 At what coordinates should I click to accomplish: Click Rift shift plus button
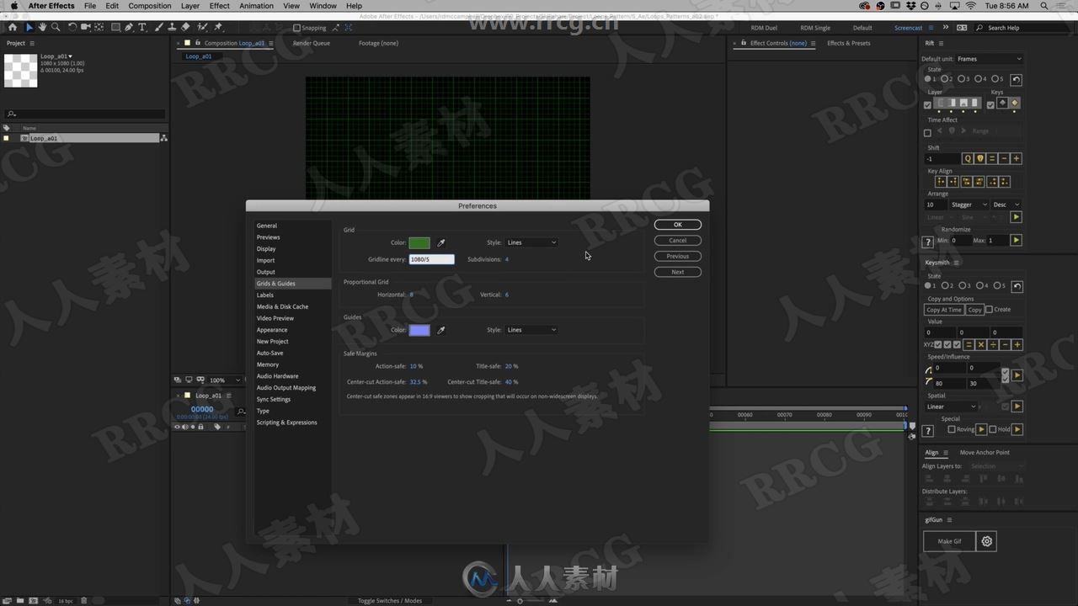(x=1017, y=158)
